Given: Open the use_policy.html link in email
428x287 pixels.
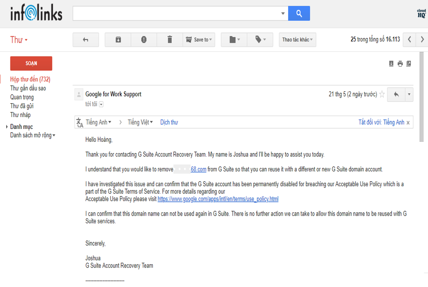Looking at the screenshot, I should [x=218, y=199].
